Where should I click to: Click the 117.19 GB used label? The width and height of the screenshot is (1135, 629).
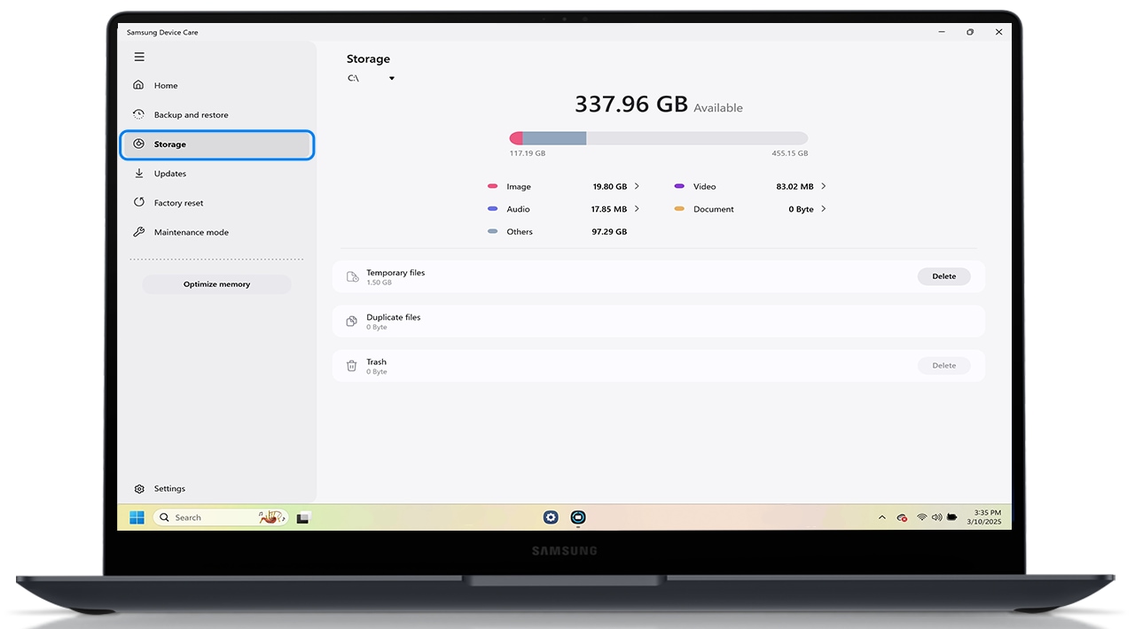click(x=528, y=153)
